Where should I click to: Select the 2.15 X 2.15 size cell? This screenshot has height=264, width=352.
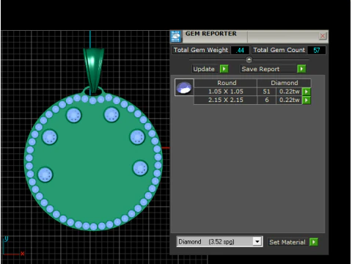pyautogui.click(x=226, y=100)
